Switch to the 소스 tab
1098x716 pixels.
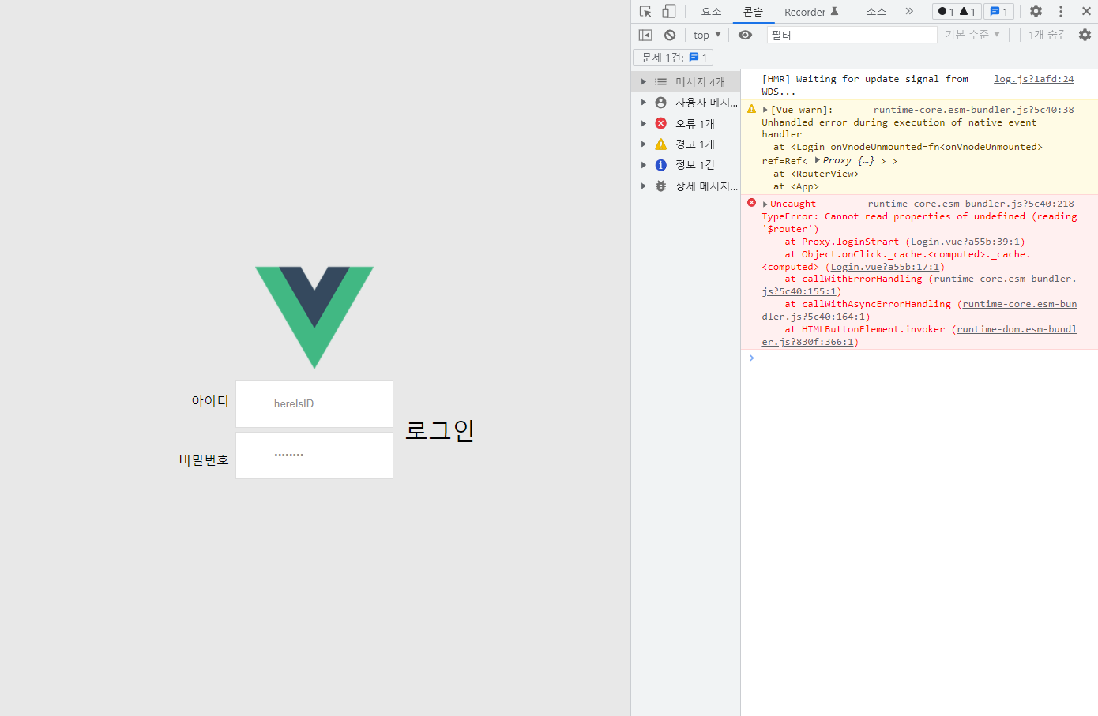click(x=876, y=11)
